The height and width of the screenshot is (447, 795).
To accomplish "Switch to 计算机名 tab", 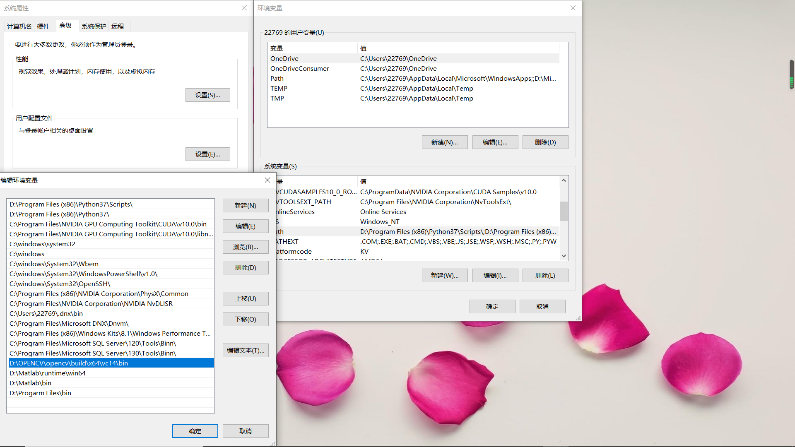I will (19, 26).
